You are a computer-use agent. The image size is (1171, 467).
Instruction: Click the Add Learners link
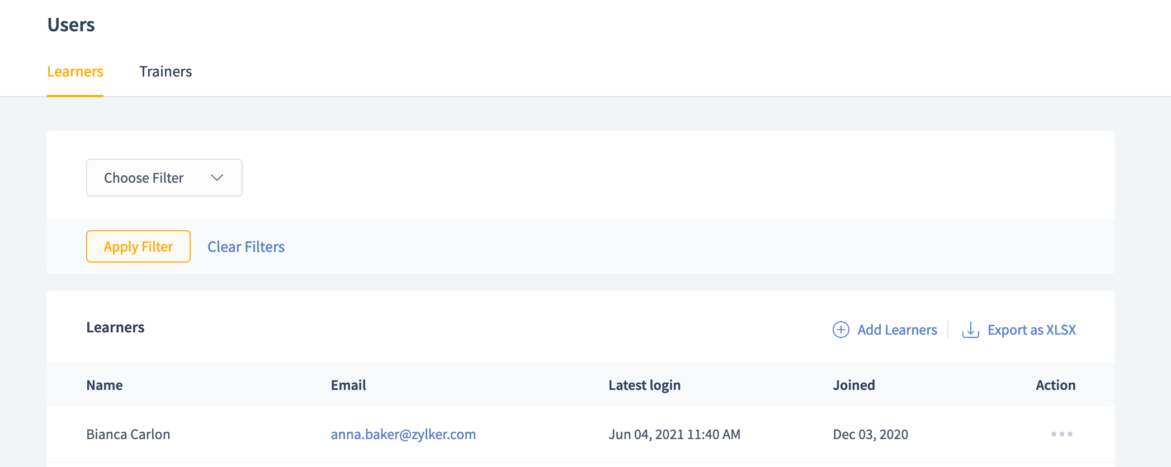click(897, 330)
